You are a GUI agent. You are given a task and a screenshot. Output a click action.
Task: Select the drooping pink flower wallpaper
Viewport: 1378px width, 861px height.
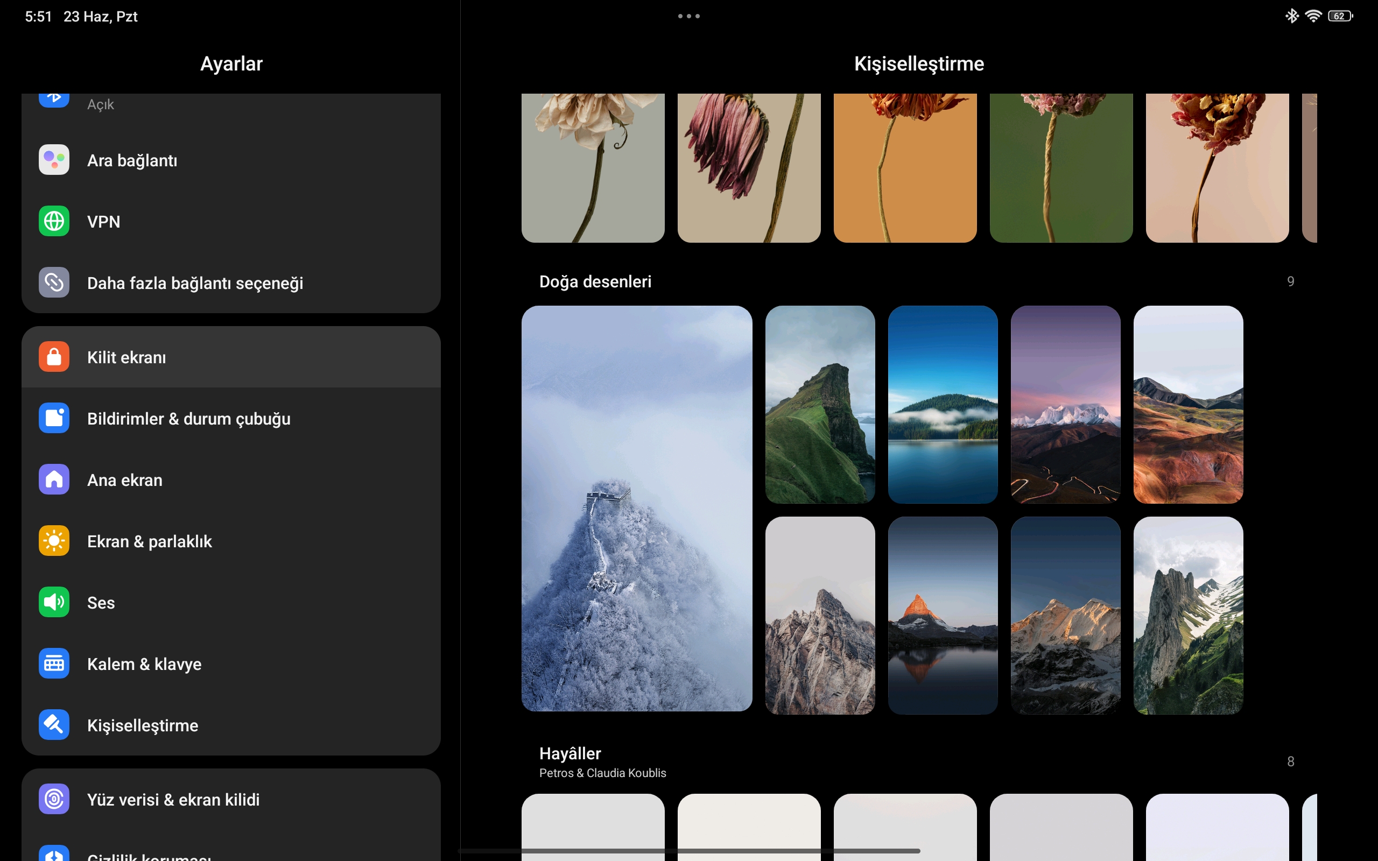pos(749,168)
